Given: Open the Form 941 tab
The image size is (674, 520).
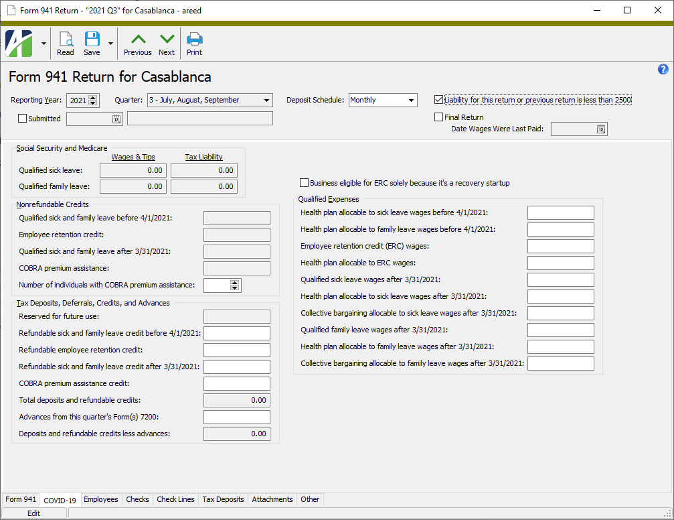Looking at the screenshot, I should click(x=21, y=499).
